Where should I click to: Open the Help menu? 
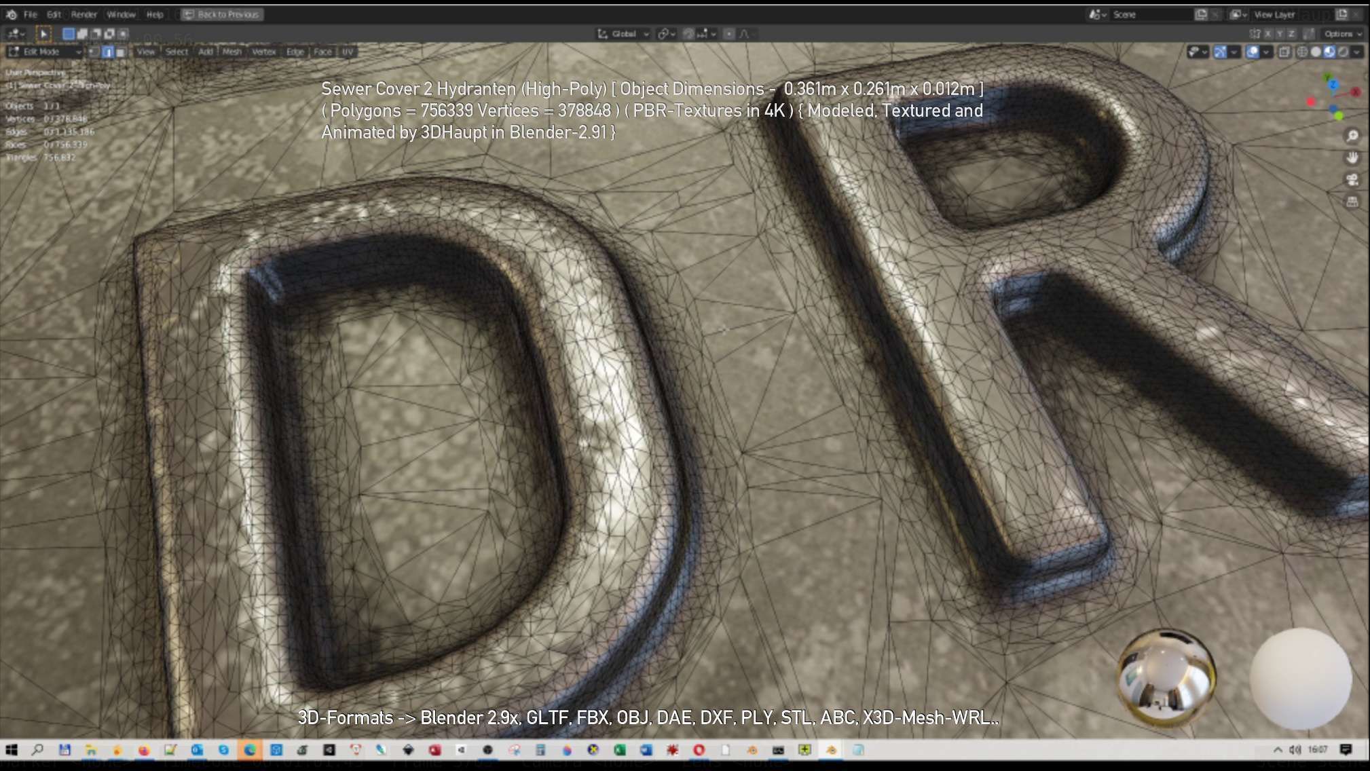[155, 14]
